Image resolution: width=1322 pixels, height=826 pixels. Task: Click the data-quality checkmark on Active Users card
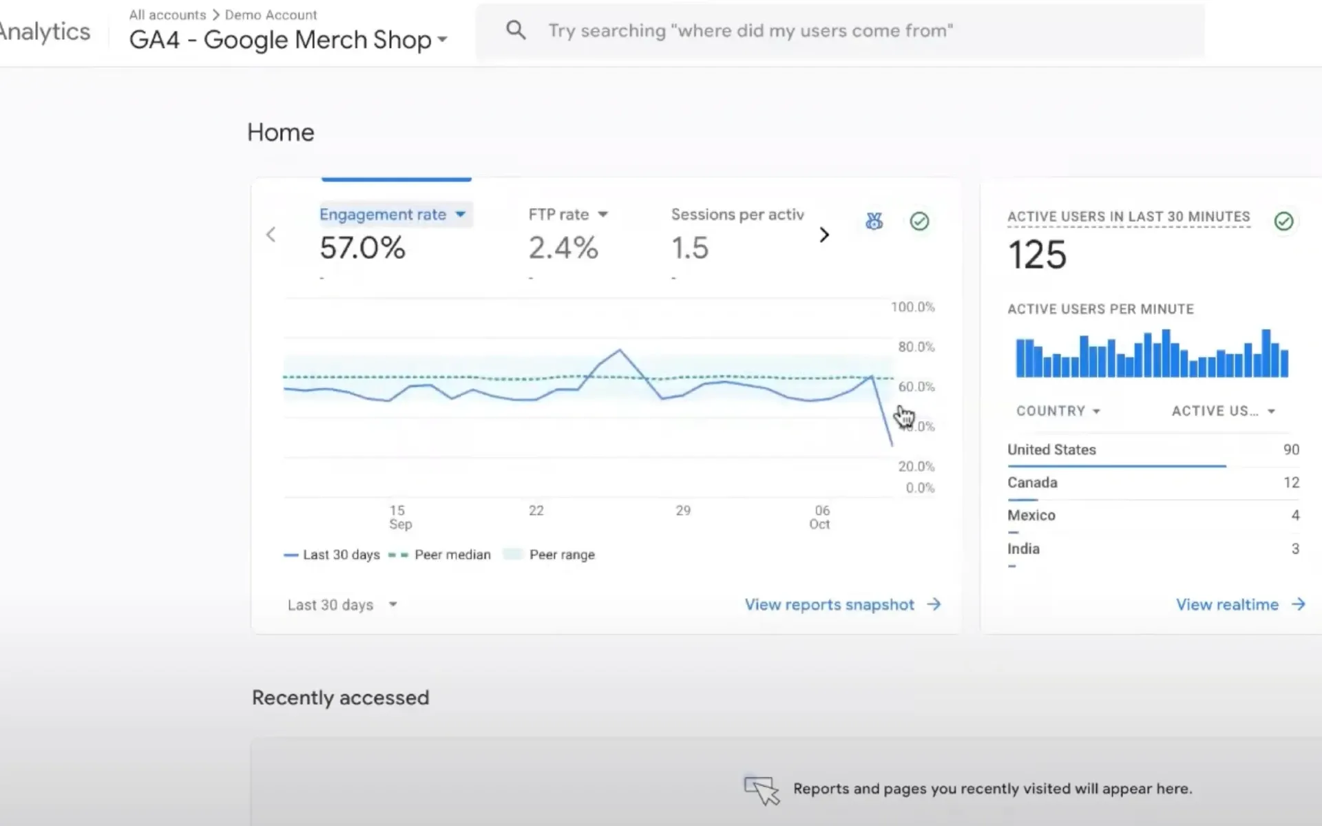(1283, 222)
